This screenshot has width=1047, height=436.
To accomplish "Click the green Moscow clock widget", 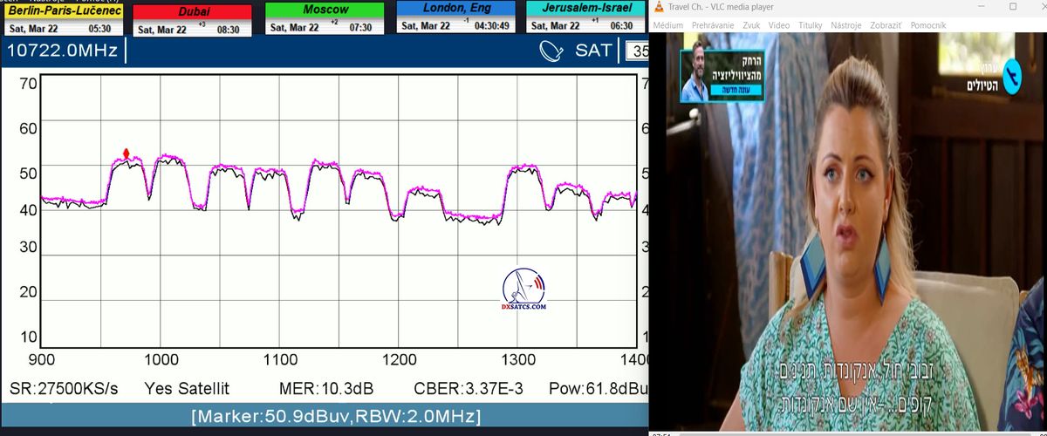I will 324,18.
